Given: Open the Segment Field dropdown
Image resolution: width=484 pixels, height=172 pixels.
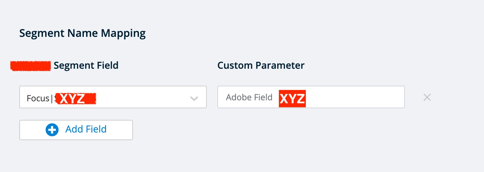Looking at the screenshot, I should (x=113, y=97).
